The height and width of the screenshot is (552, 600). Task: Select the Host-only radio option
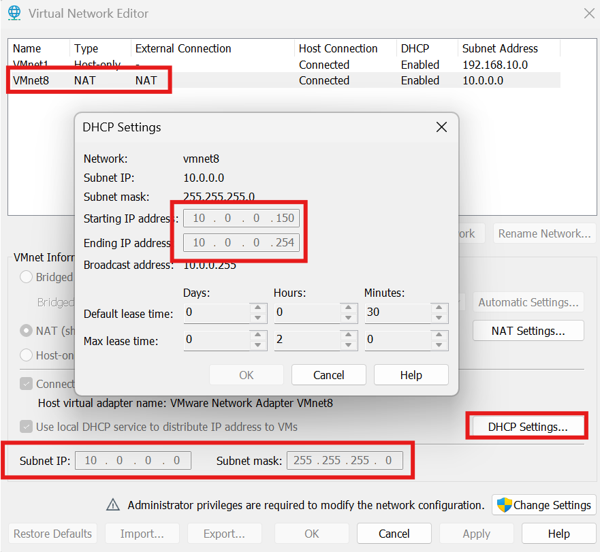click(x=26, y=355)
